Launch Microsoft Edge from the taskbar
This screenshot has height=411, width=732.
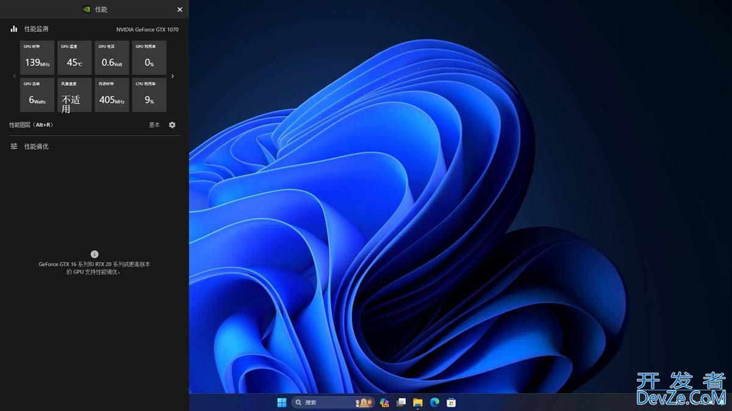435,402
